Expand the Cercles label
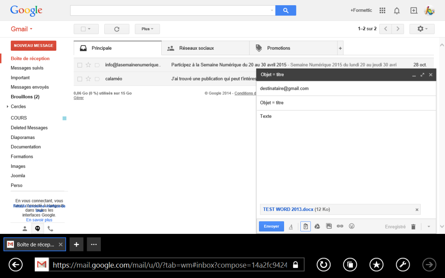This screenshot has width=445, height=278. click(7, 106)
